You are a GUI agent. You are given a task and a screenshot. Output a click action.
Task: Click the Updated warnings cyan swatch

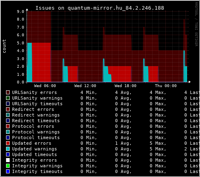(8, 149)
